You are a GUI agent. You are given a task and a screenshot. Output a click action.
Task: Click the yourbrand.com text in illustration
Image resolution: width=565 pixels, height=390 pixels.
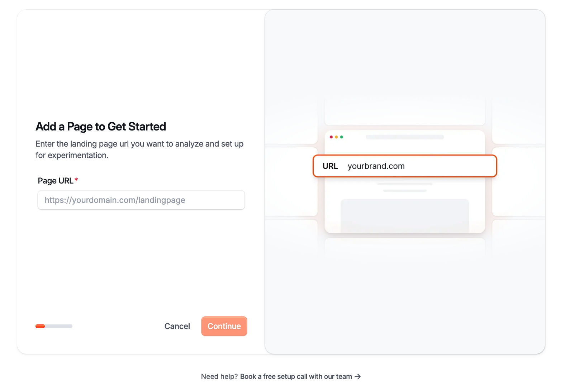(x=376, y=166)
